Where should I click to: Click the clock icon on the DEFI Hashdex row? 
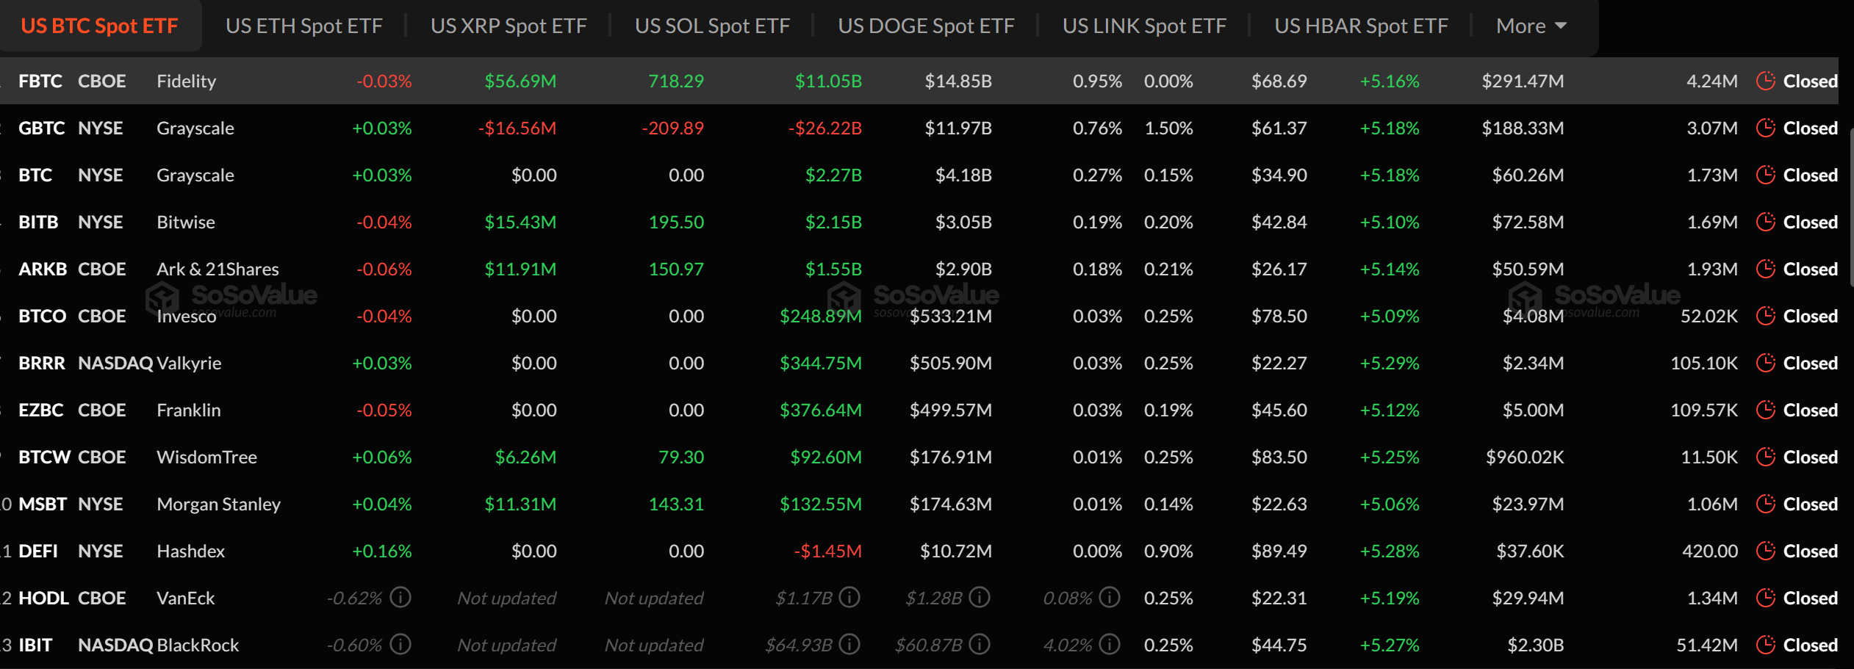(1766, 551)
